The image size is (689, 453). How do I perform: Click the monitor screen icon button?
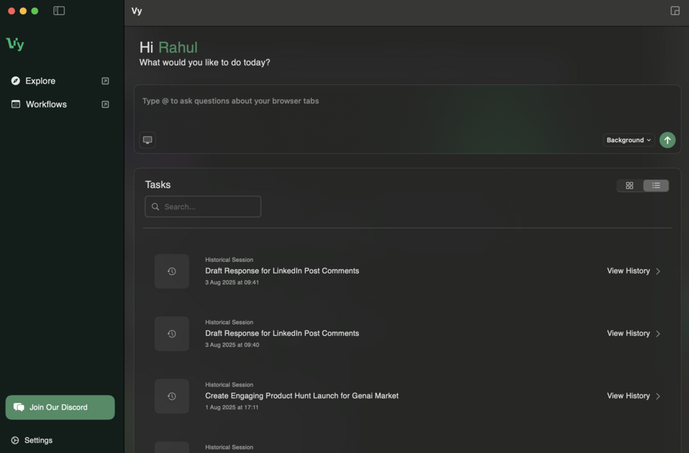pyautogui.click(x=147, y=140)
